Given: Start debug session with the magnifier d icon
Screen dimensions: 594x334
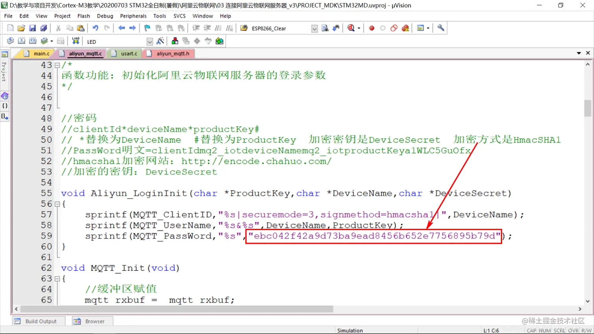Looking at the screenshot, I should (x=351, y=28).
